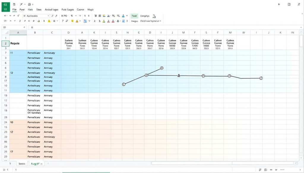Switch to the Sorce sheet tab
The height and width of the screenshot is (173, 304).
pos(22,164)
